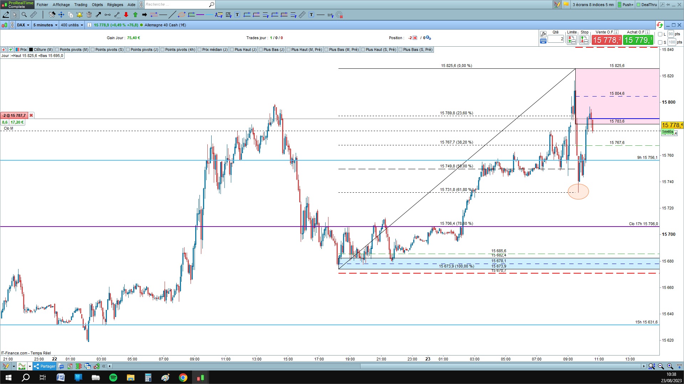Screen dimensions: 684x384
Task: Click the Partager share button
Action: (45, 366)
